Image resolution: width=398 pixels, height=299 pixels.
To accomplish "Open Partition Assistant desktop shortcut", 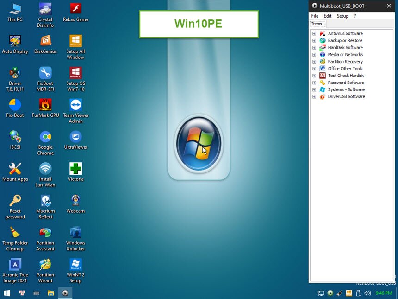I will (45, 239).
